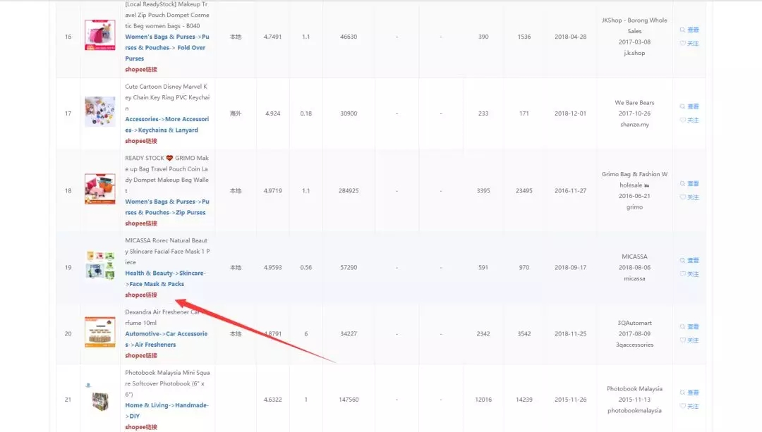
Task: Open the Air Fresheners category link
Action: [x=155, y=345]
